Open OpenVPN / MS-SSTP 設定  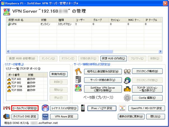click(147, 108)
